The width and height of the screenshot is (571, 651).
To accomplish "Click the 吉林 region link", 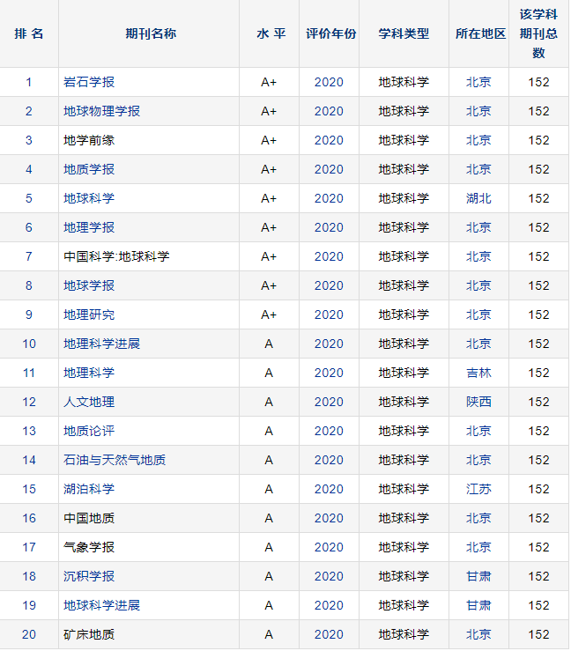I will pyautogui.click(x=478, y=373).
